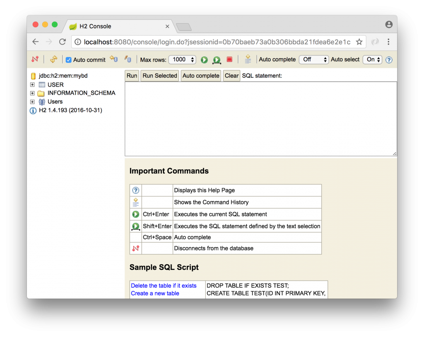Click the 'Important Commands' heading
The width and height of the screenshot is (424, 337).
(169, 171)
